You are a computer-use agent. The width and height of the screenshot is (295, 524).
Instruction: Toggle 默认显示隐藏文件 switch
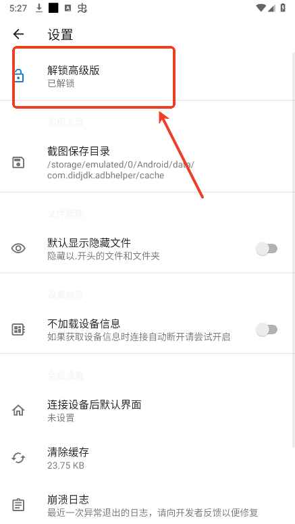pos(267,248)
